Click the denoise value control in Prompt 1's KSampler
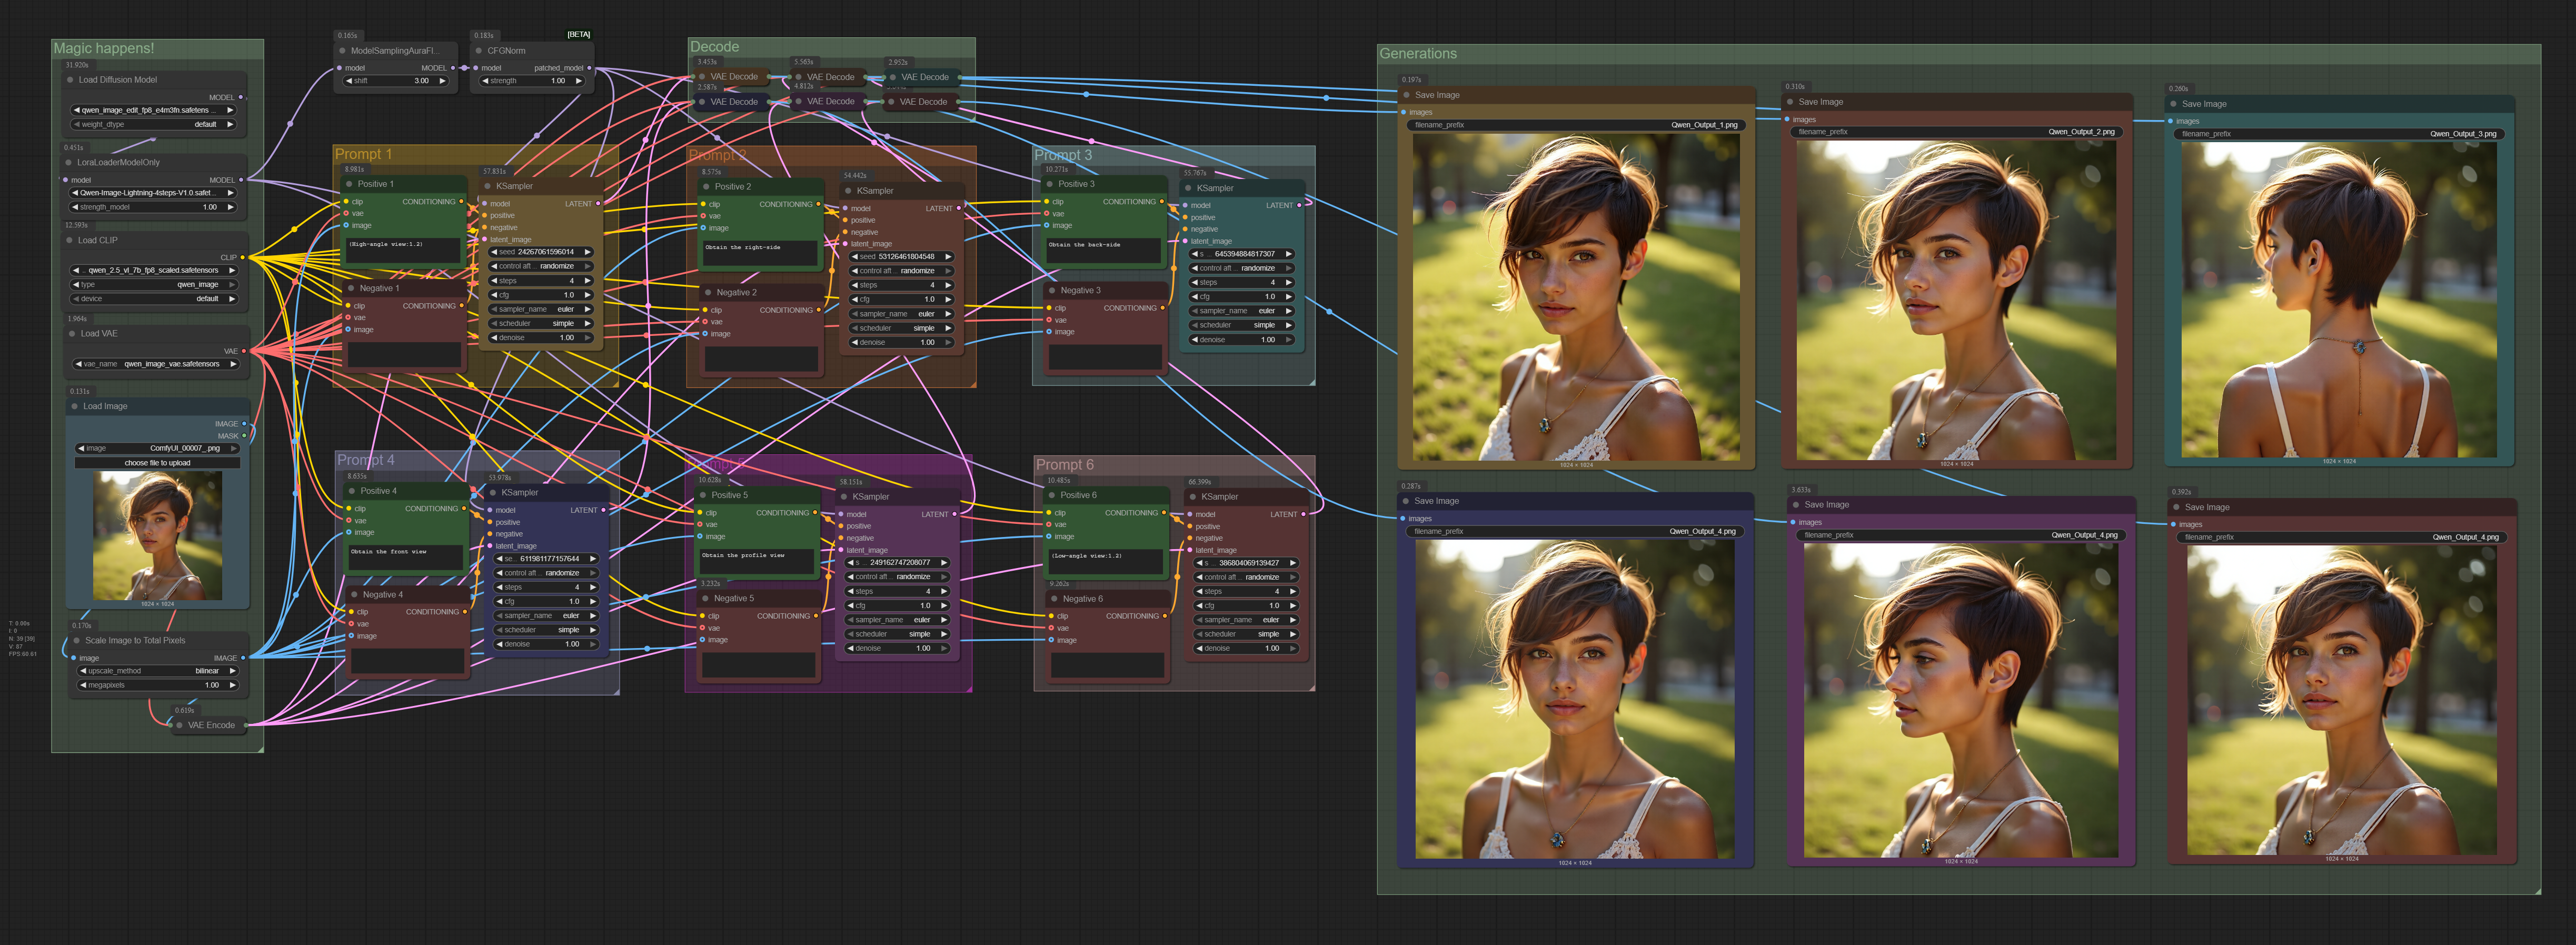This screenshot has height=945, width=2576. tap(540, 337)
